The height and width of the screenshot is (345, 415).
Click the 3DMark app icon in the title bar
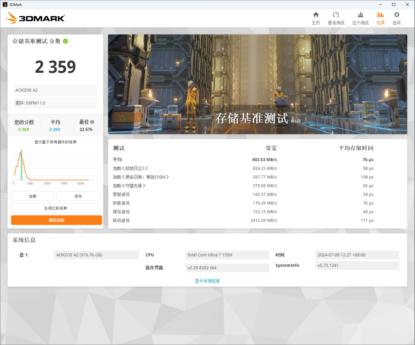5,5
